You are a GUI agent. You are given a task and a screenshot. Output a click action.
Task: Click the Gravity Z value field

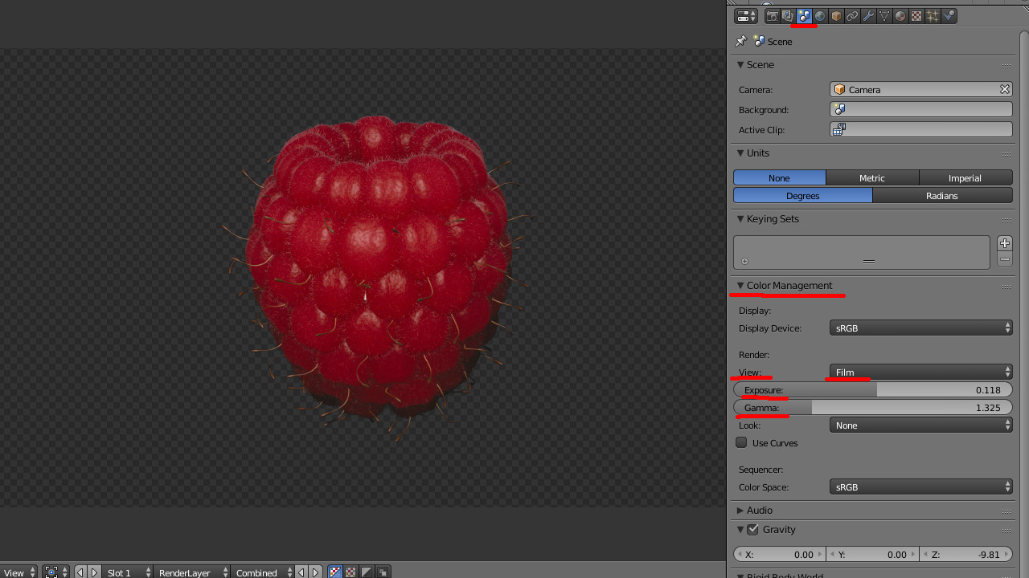965,555
